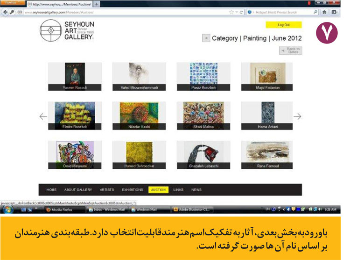Click the category back arrow beside Category title
350x260 pixels.
point(206,38)
